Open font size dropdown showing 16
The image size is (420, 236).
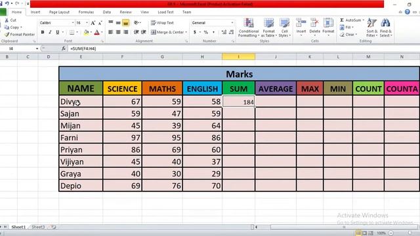pos(87,23)
